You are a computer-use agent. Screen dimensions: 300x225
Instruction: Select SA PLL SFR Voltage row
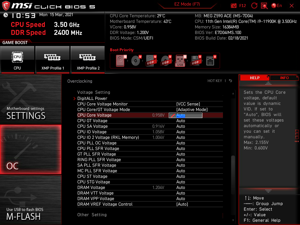click(150, 165)
